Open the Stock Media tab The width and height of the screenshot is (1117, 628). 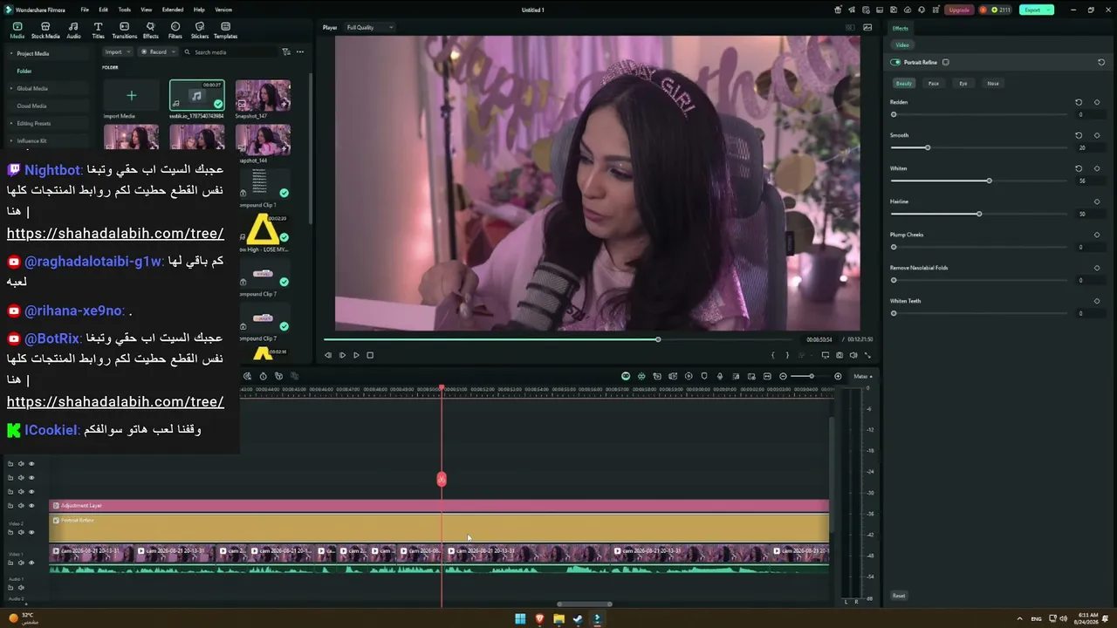tap(45, 31)
